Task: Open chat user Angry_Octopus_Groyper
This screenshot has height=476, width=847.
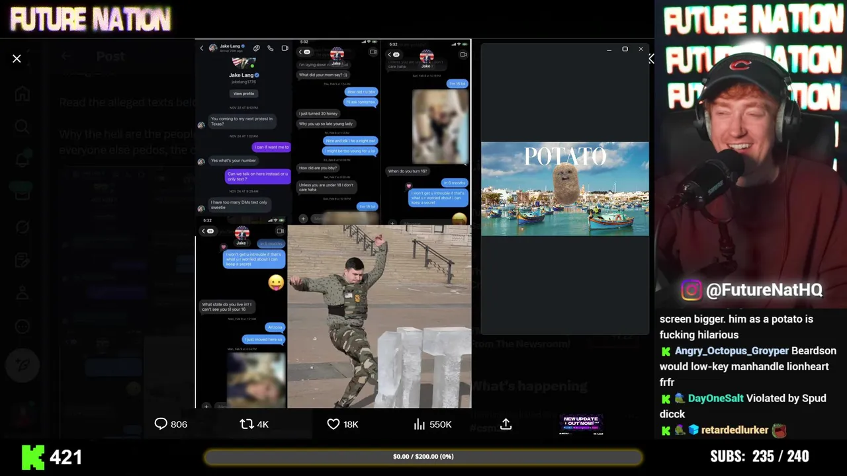Action: [x=732, y=351]
